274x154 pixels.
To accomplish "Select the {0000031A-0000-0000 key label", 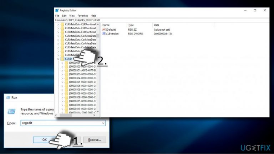I will click(x=82, y=112).
